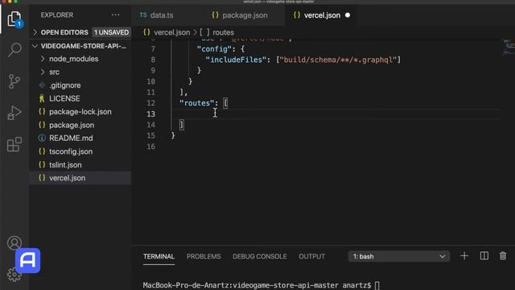The image size is (515, 290).
Task: Open the Search view in activity bar
Action: (14, 49)
